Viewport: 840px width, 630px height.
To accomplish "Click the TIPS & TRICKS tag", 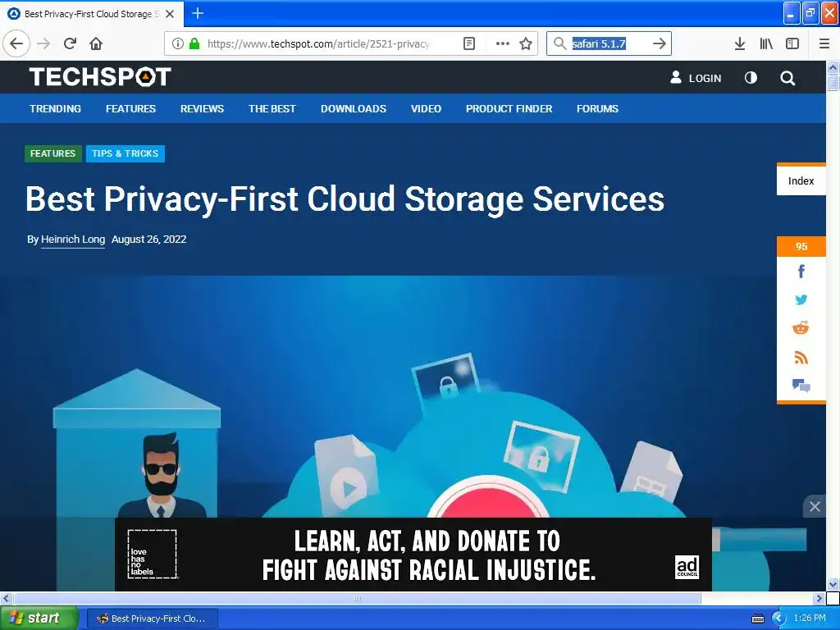I will coord(126,153).
